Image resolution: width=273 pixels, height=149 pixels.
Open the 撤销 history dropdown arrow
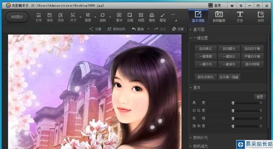148,29
